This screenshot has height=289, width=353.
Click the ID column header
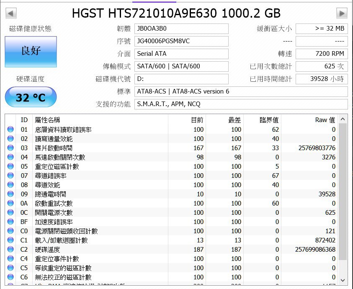(24, 120)
